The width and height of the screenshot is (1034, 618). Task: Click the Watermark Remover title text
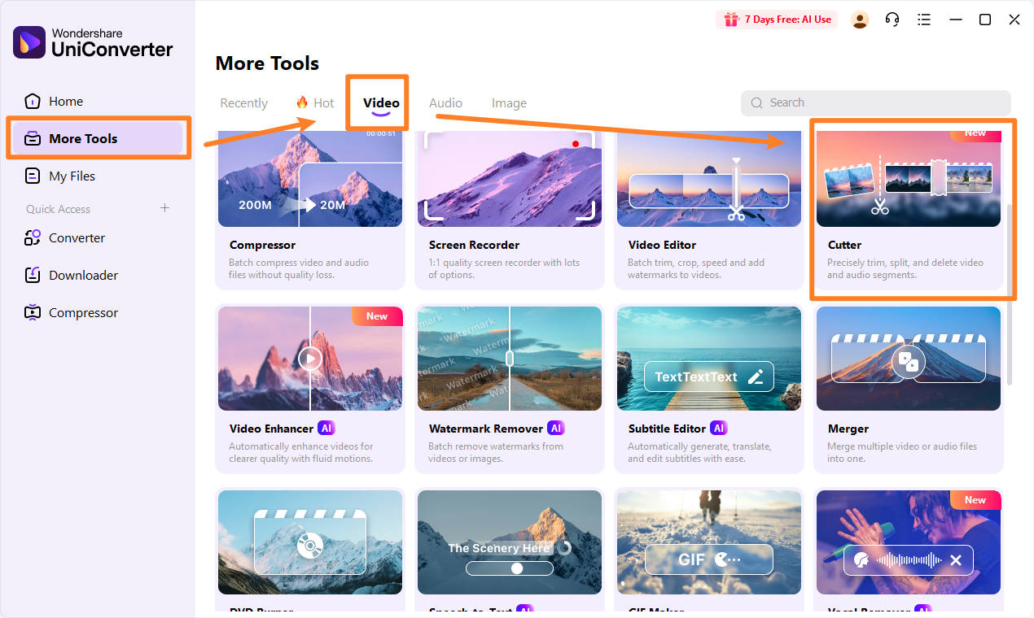[486, 429]
